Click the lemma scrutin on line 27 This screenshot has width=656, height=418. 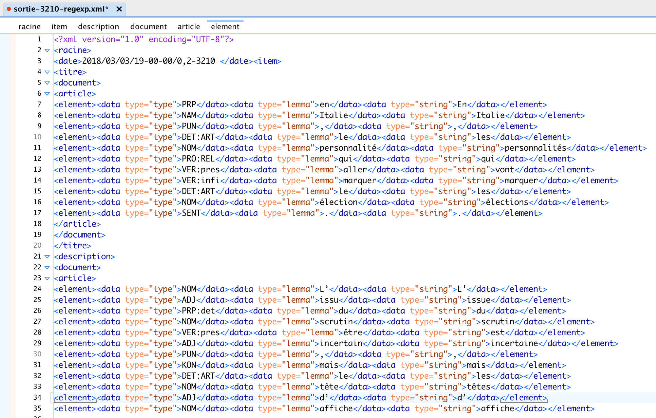(336, 322)
